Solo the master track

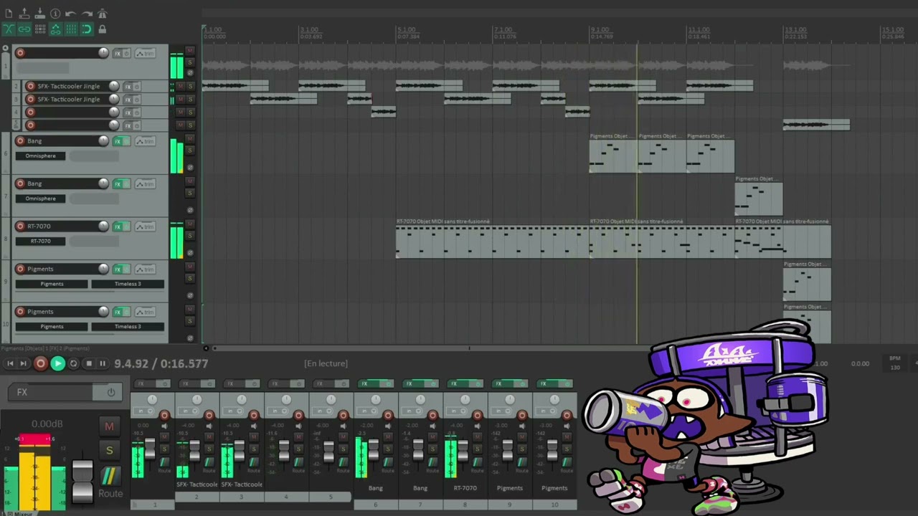point(109,450)
